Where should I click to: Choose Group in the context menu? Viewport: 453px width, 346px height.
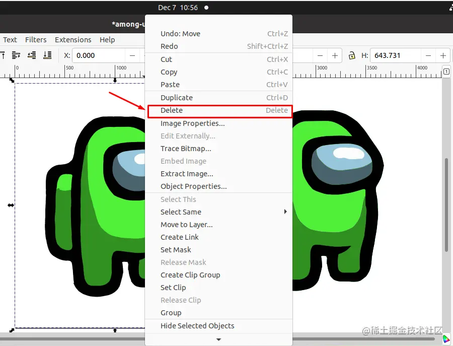(219, 313)
